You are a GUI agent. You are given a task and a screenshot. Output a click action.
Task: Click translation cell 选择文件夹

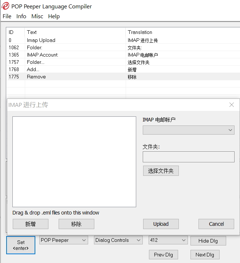point(138,62)
